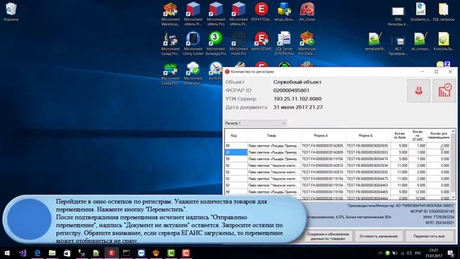Switch to the red E app on the taskbar
The width and height of the screenshot is (460, 259).
coord(111,253)
